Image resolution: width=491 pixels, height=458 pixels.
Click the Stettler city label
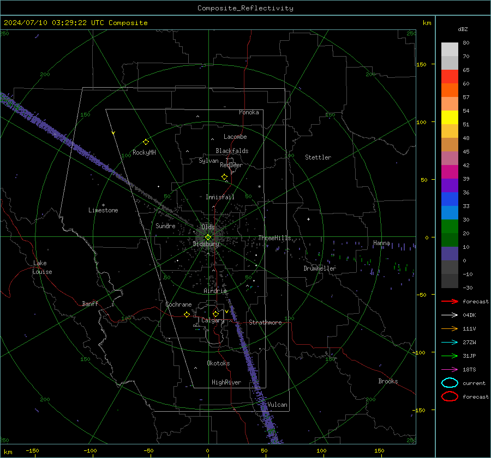point(318,157)
